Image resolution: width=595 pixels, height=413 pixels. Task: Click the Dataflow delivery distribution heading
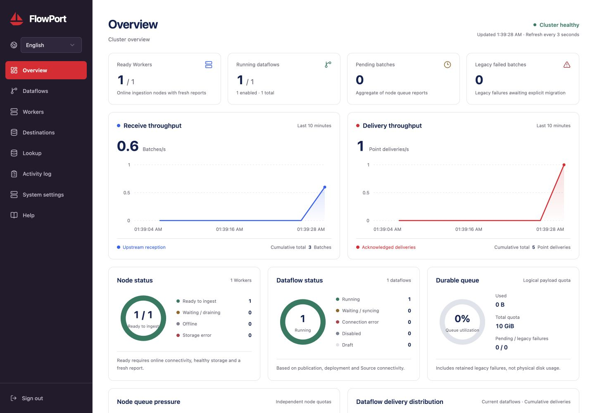pyautogui.click(x=400, y=402)
